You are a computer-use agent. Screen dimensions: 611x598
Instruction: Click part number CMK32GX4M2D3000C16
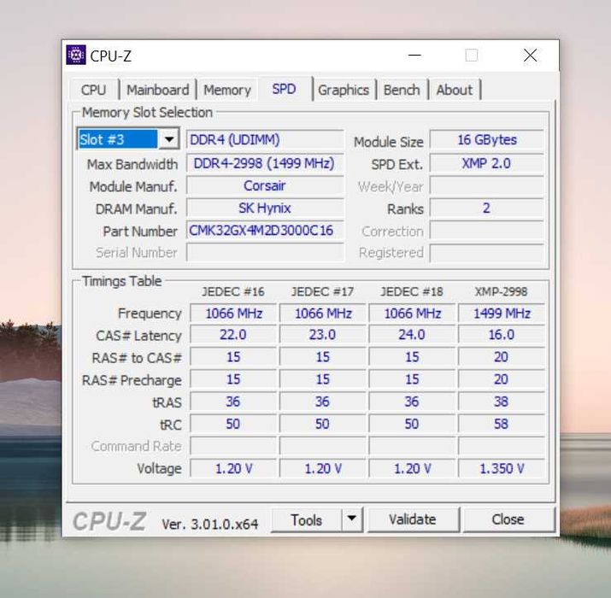[265, 231]
